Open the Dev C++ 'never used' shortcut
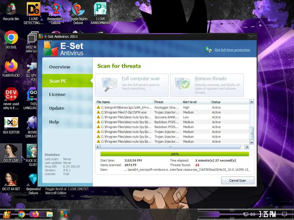Screen dimensions: 294x220 pyautogui.click(x=11, y=99)
